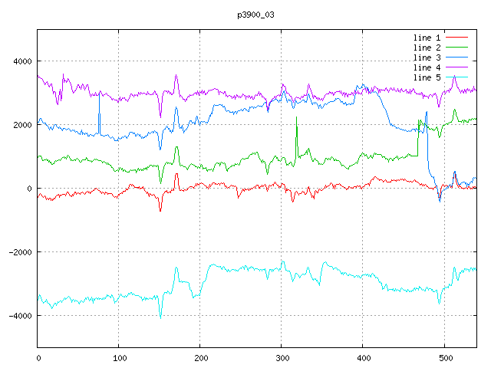Click the y-axis label 4000
The width and height of the screenshot is (491, 368).
[x=22, y=61]
